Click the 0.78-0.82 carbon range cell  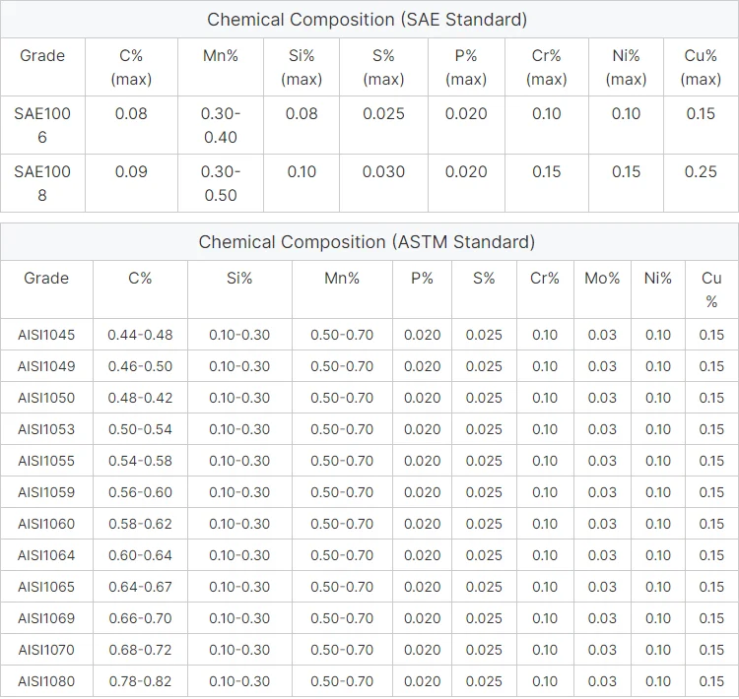[140, 681]
